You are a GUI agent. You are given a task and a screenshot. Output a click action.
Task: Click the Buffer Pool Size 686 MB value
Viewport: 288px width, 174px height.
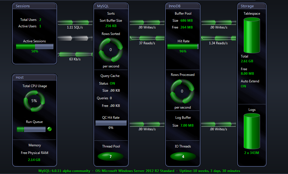pyautogui.click(x=187, y=21)
